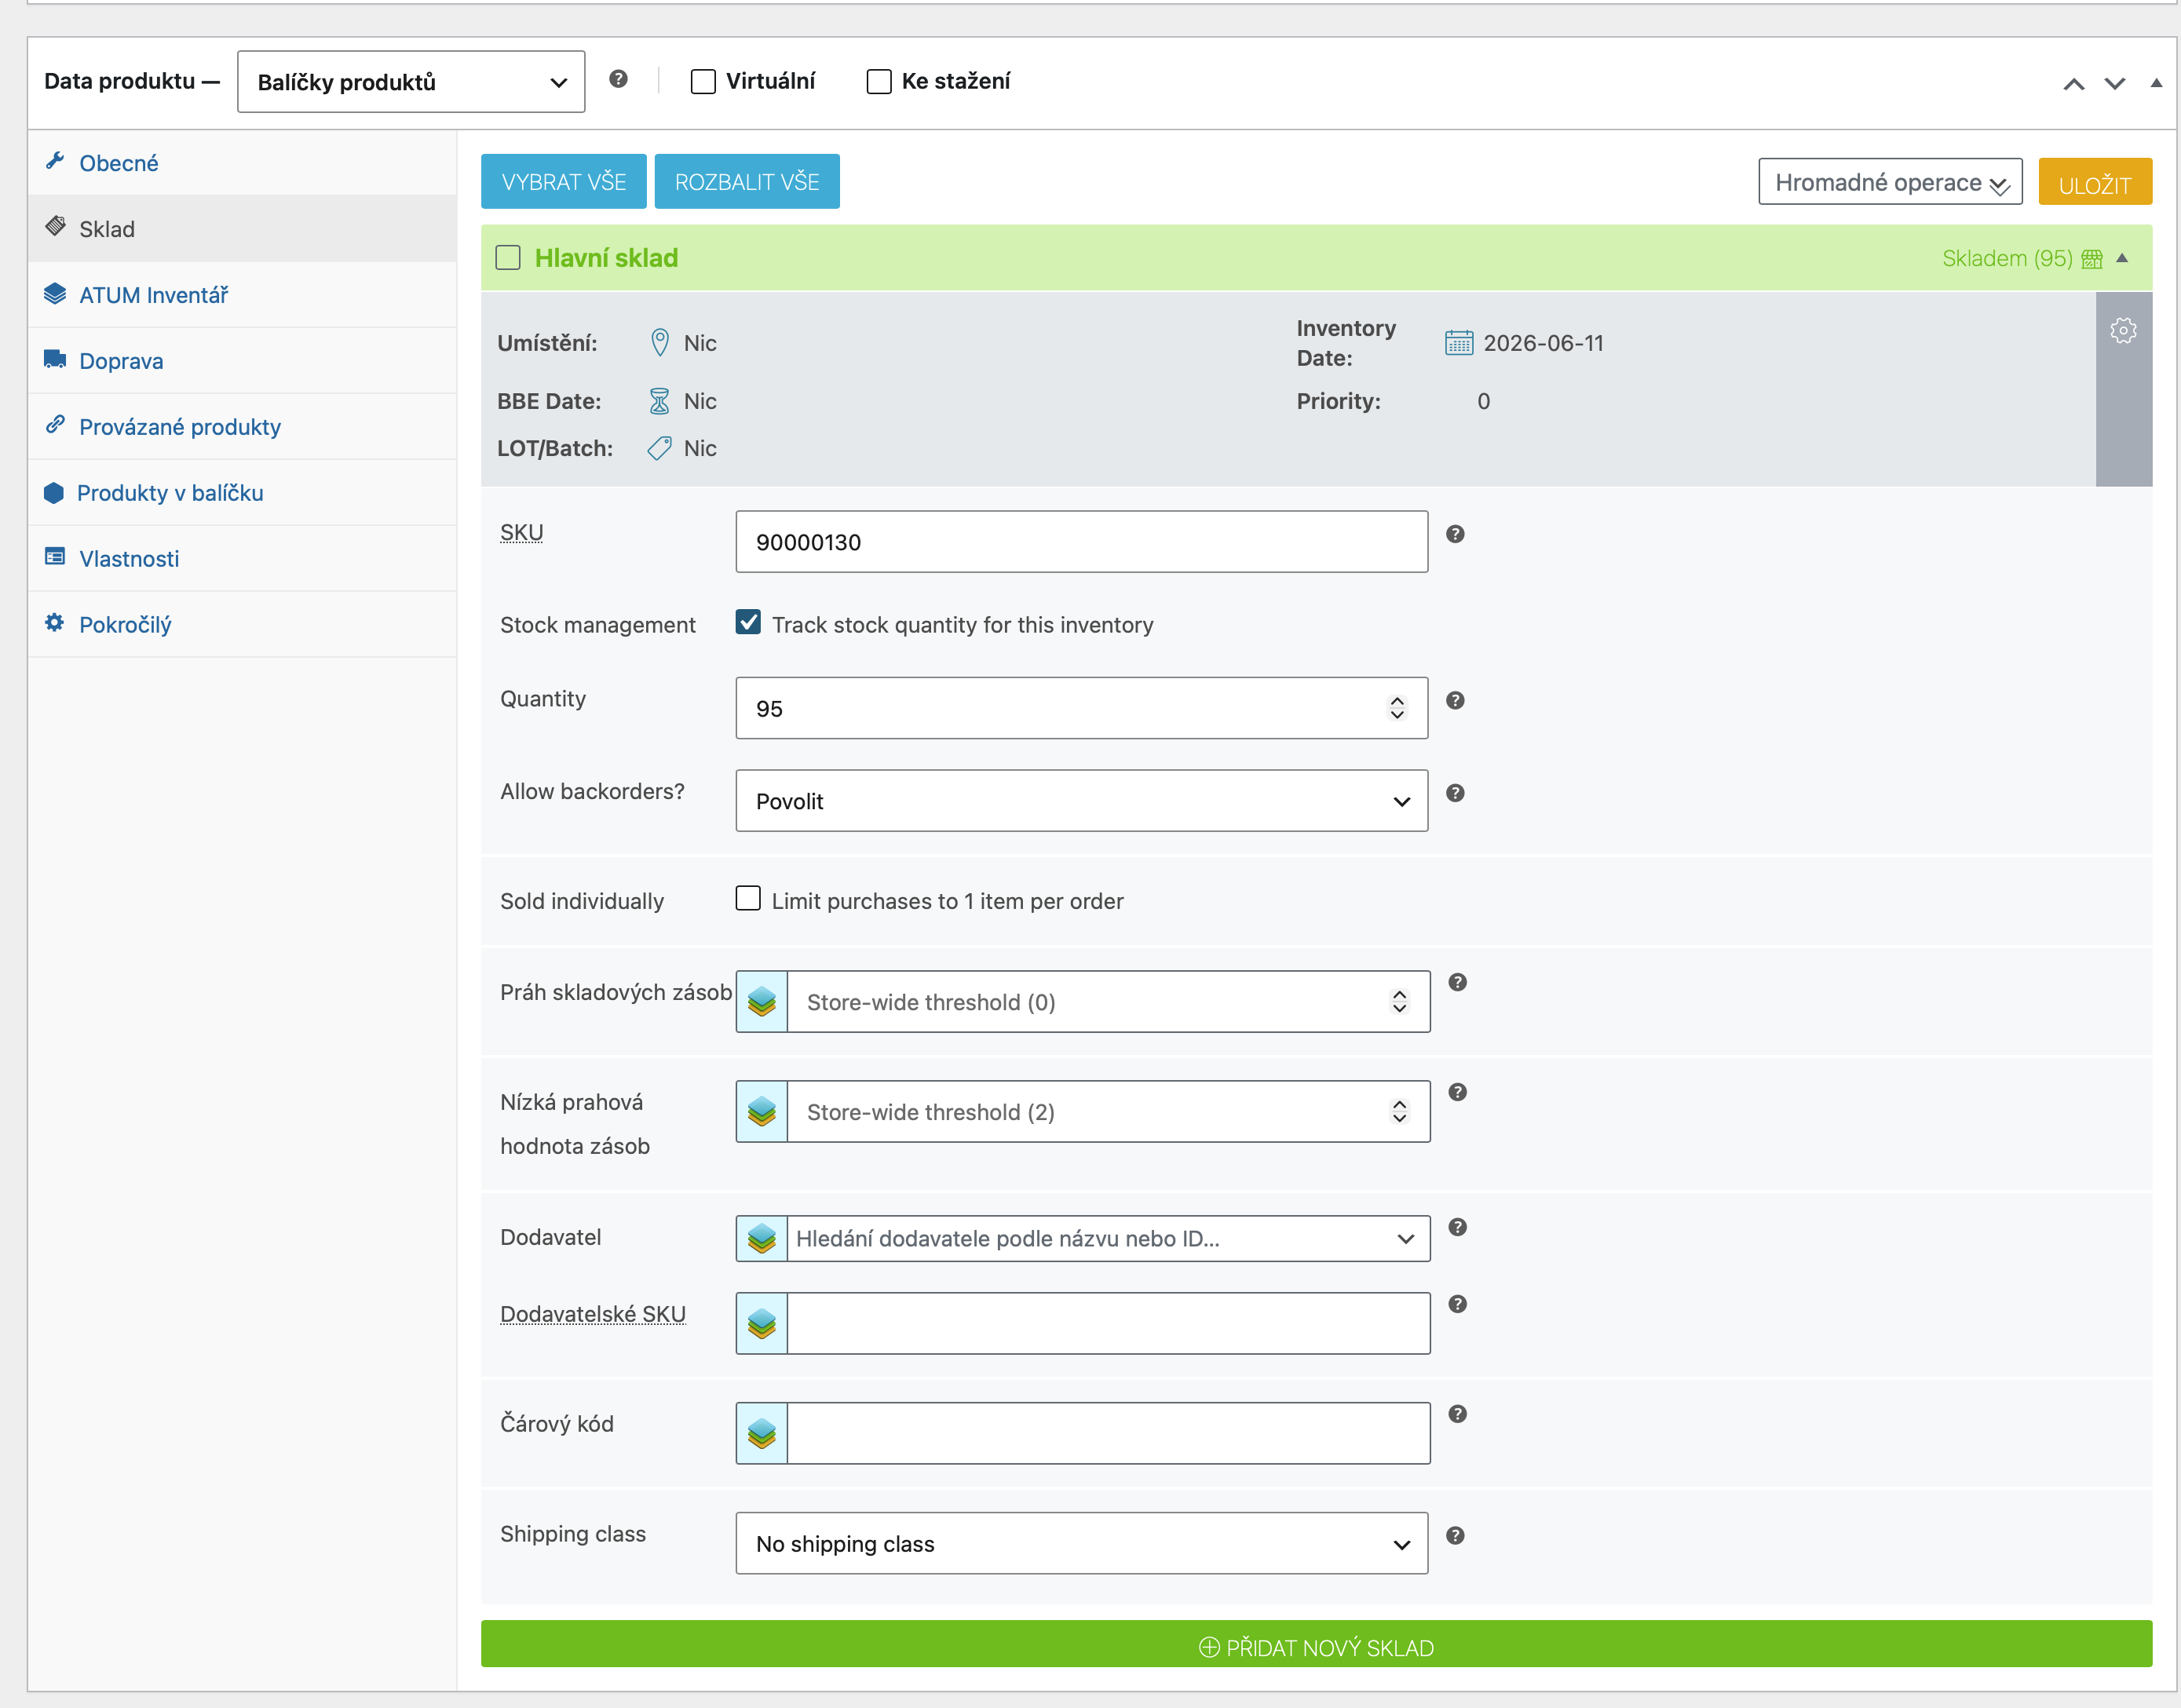This screenshot has height=1708, width=2181.
Task: Collapse the Hlavní sklad inventory section
Action: [x=2122, y=258]
